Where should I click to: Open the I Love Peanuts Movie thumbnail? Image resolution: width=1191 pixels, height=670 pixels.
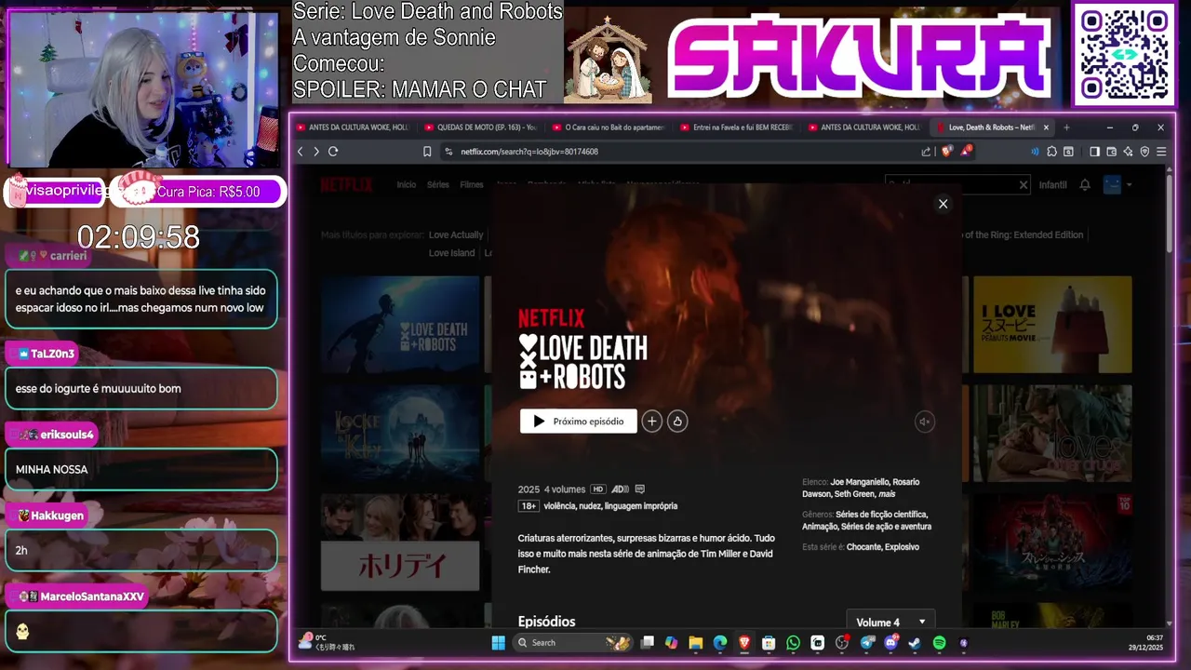pyautogui.click(x=1052, y=324)
